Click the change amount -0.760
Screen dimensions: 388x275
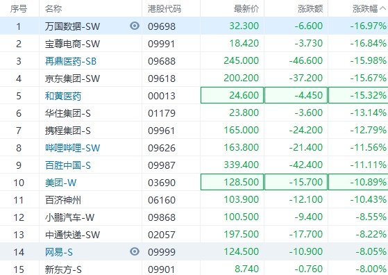point(309,269)
